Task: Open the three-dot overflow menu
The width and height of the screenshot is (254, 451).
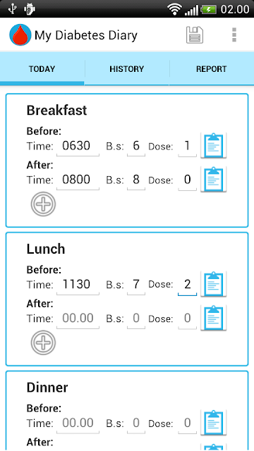Action: (x=234, y=35)
